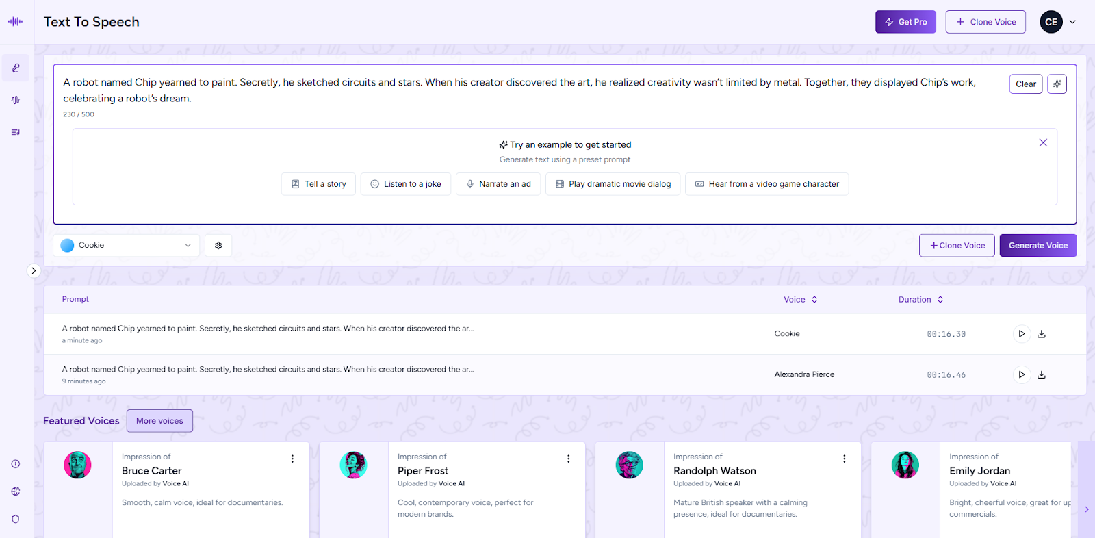The width and height of the screenshot is (1095, 538).
Task: Click Clone Voice next to Generate Voice
Action: click(x=957, y=246)
